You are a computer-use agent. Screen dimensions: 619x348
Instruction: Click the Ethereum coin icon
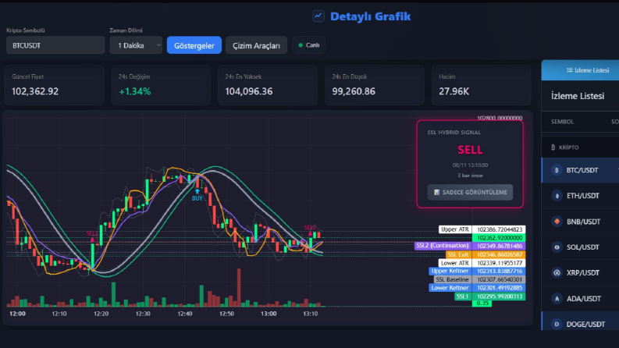[x=557, y=196]
